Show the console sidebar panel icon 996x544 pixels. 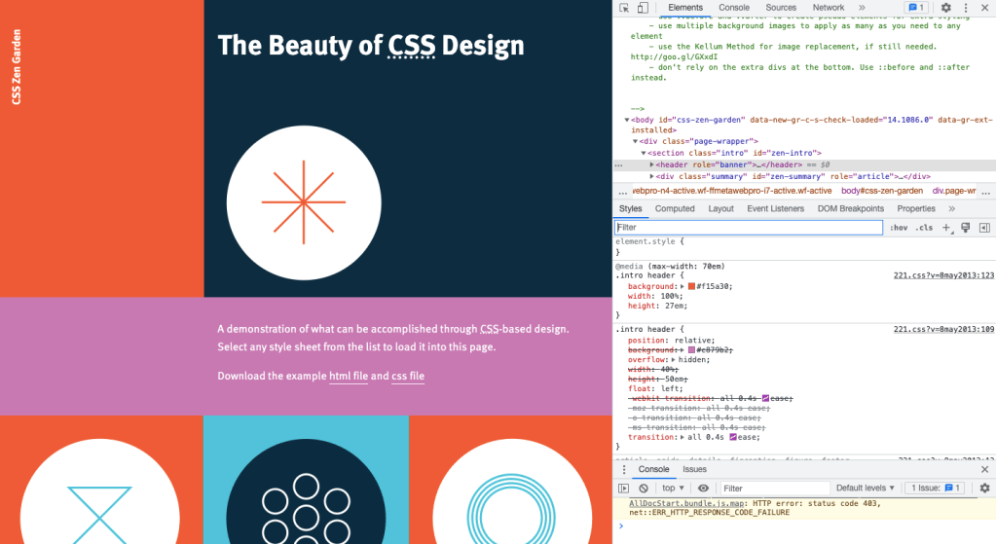click(624, 488)
